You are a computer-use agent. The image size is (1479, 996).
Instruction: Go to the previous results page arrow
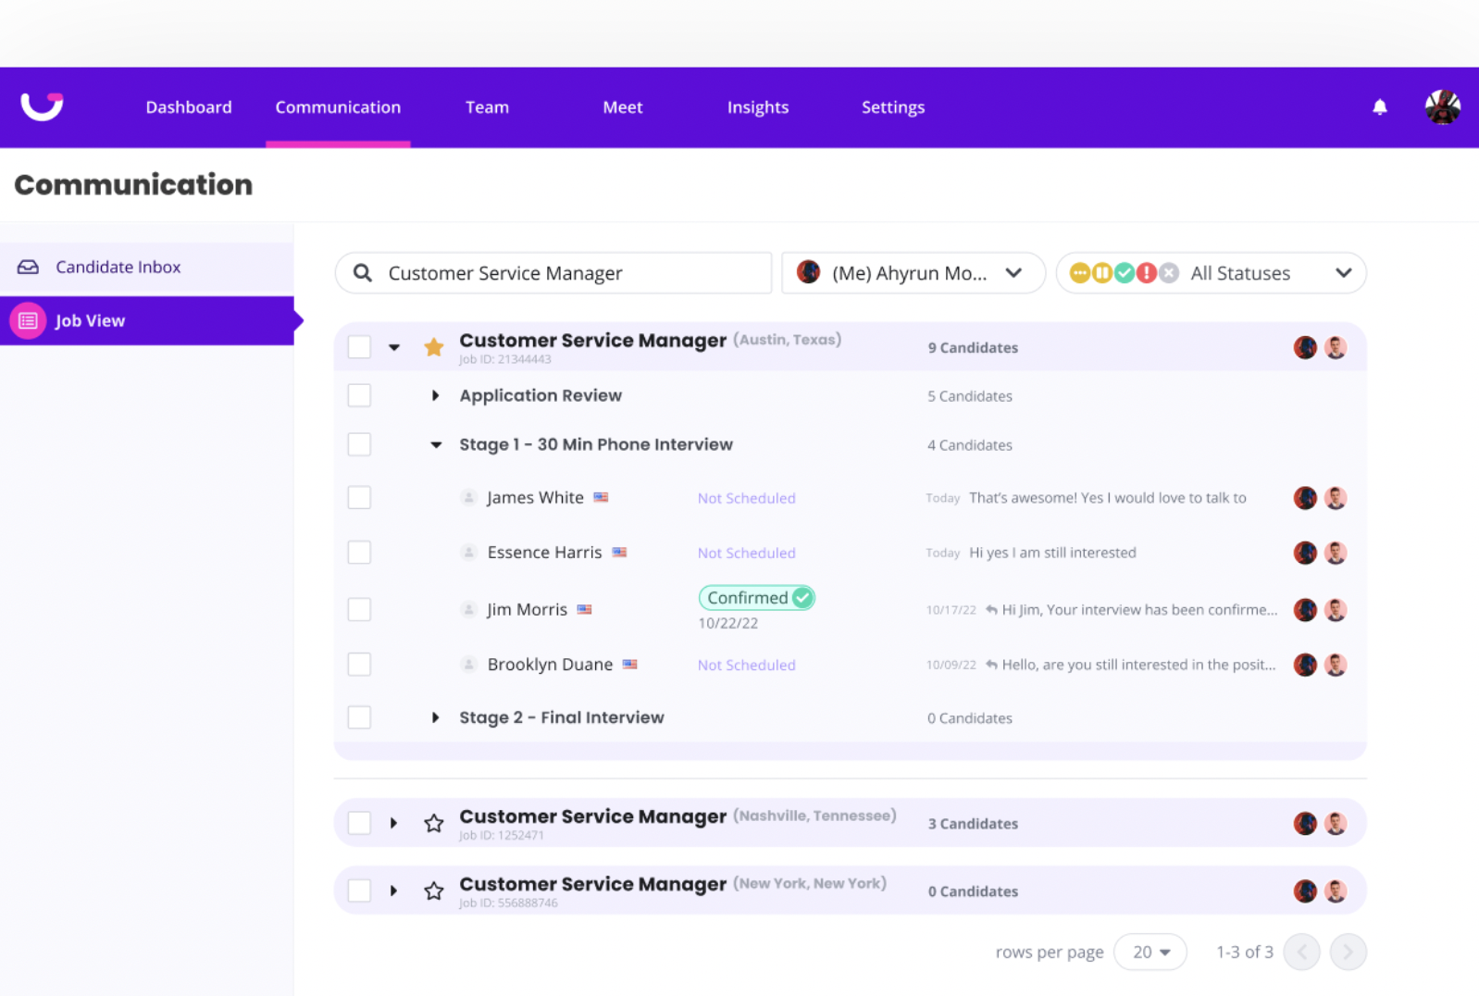pyautogui.click(x=1301, y=952)
